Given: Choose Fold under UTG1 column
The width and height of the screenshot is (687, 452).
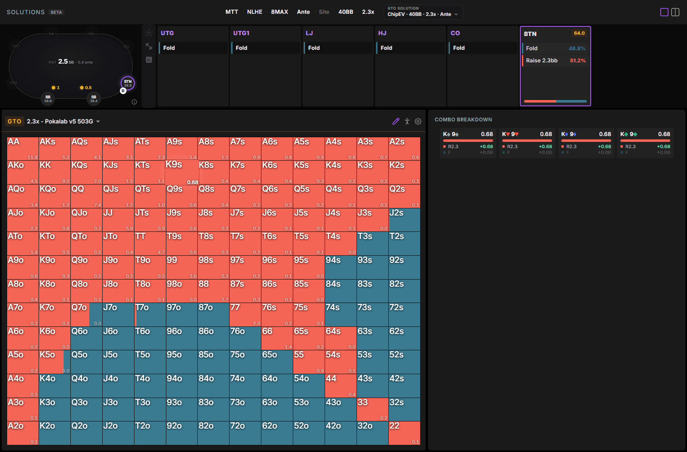Looking at the screenshot, I should [266, 48].
